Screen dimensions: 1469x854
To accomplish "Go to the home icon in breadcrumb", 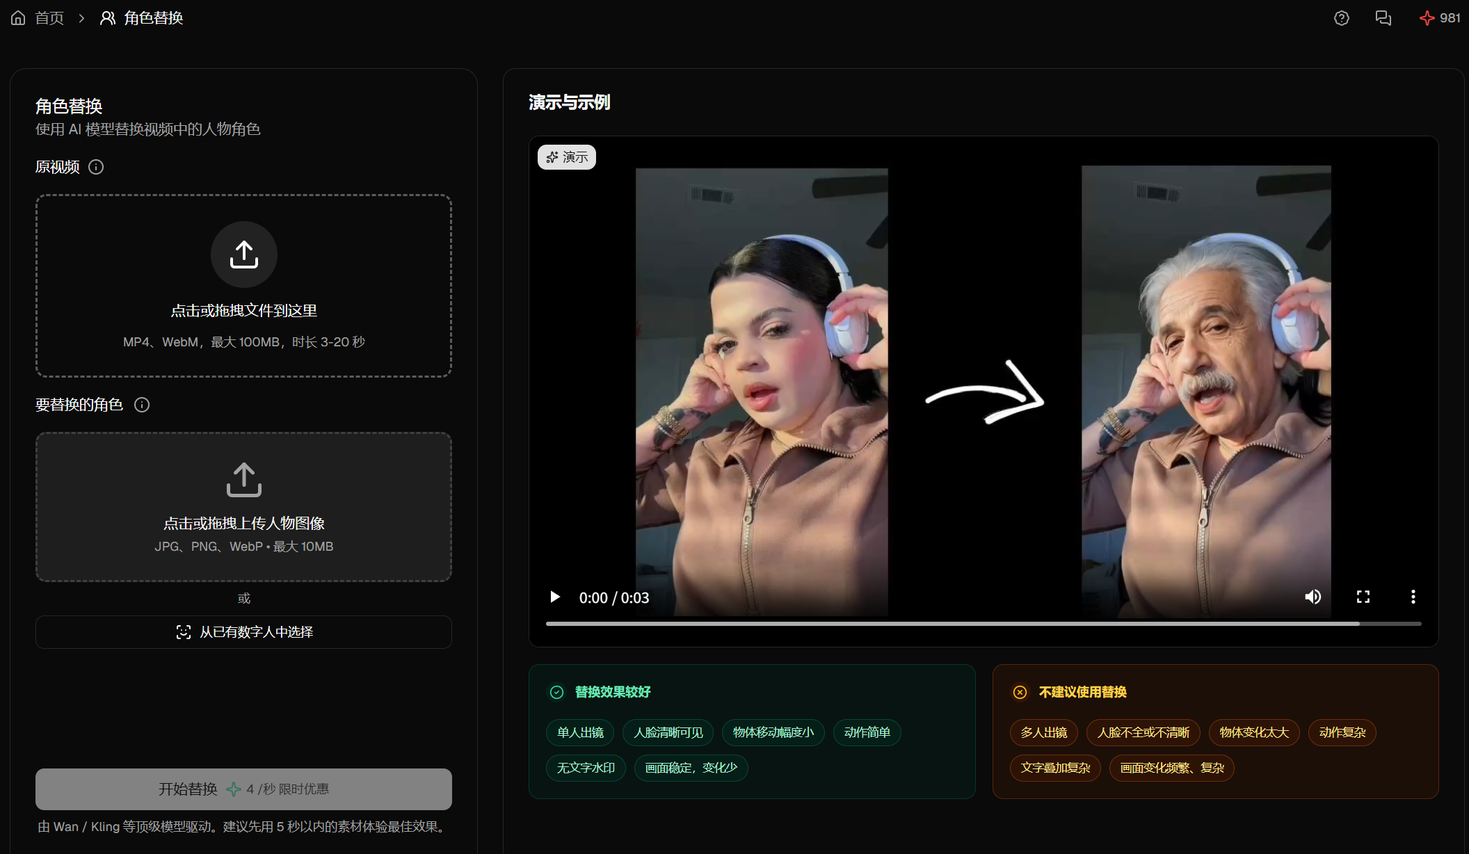I will [x=18, y=18].
